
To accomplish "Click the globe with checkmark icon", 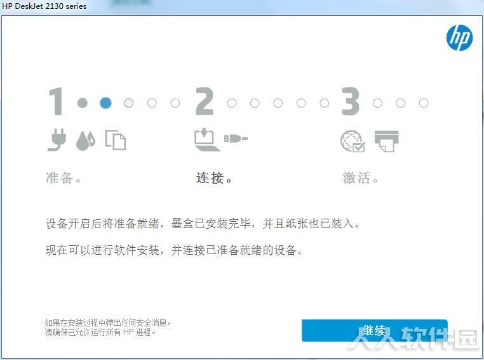I will pyautogui.click(x=353, y=141).
